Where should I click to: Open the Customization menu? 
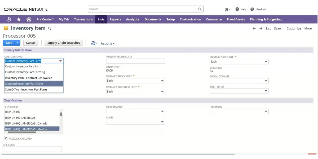[190, 19]
